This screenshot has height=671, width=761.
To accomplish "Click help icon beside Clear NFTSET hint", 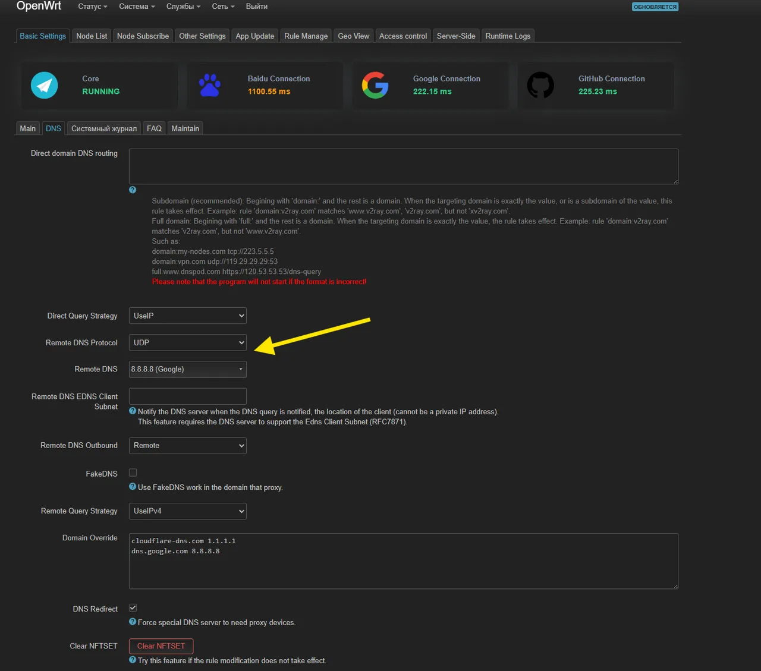I will tap(133, 660).
